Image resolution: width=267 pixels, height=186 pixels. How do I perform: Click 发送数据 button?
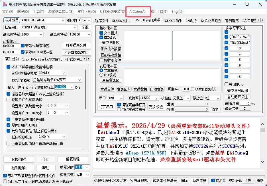click(x=140, y=89)
